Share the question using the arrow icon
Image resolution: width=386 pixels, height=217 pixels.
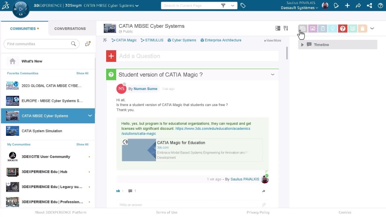pos(264,191)
